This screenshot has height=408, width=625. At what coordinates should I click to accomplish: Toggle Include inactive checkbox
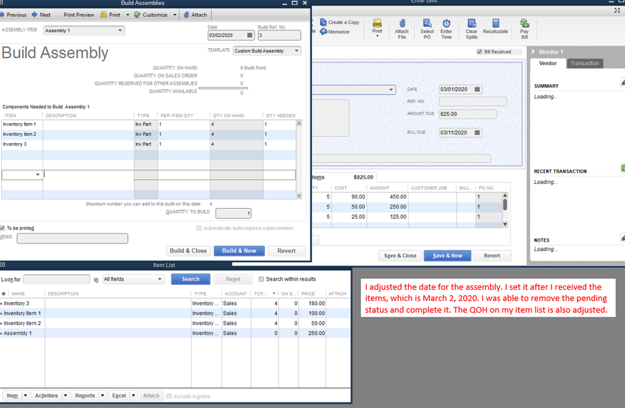point(169,397)
